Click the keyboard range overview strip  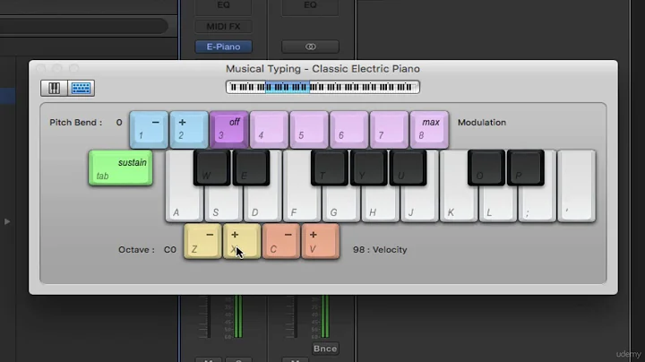(322, 87)
